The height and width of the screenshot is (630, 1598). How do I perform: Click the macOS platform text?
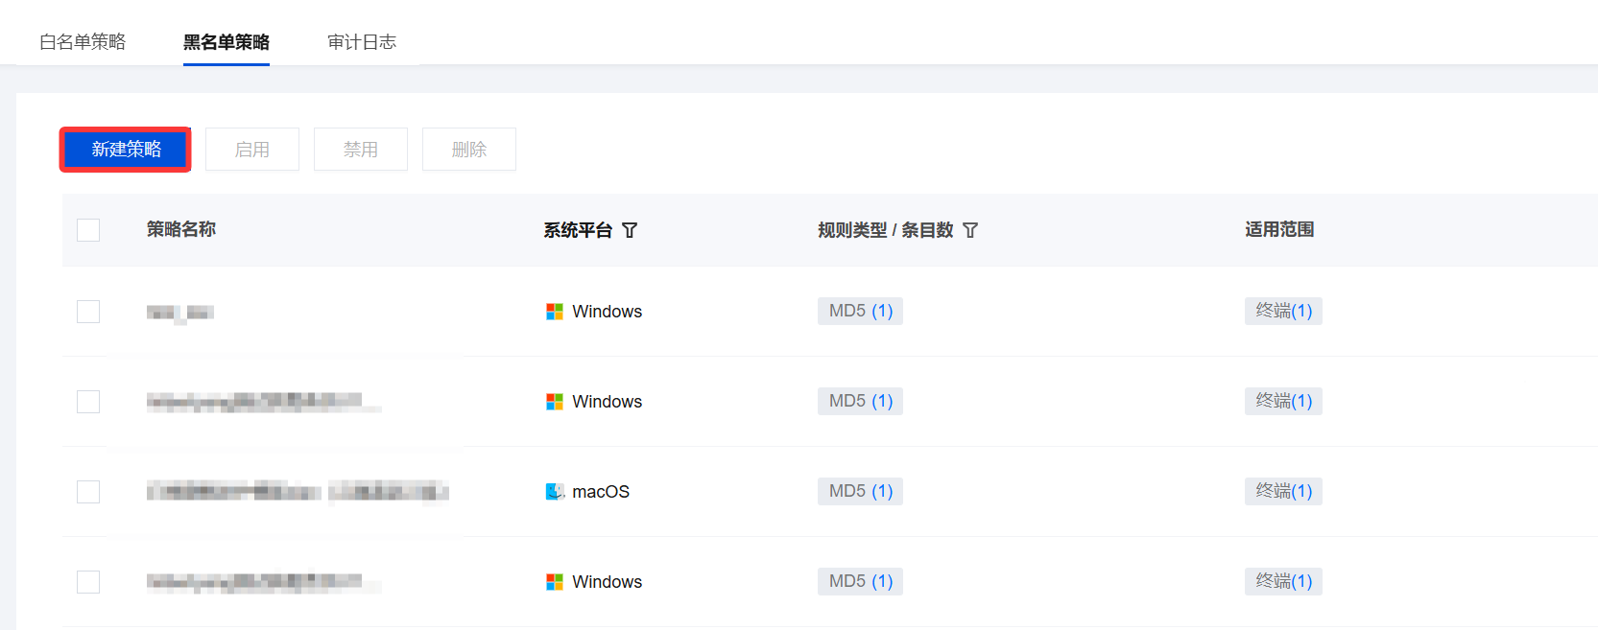pos(601,492)
